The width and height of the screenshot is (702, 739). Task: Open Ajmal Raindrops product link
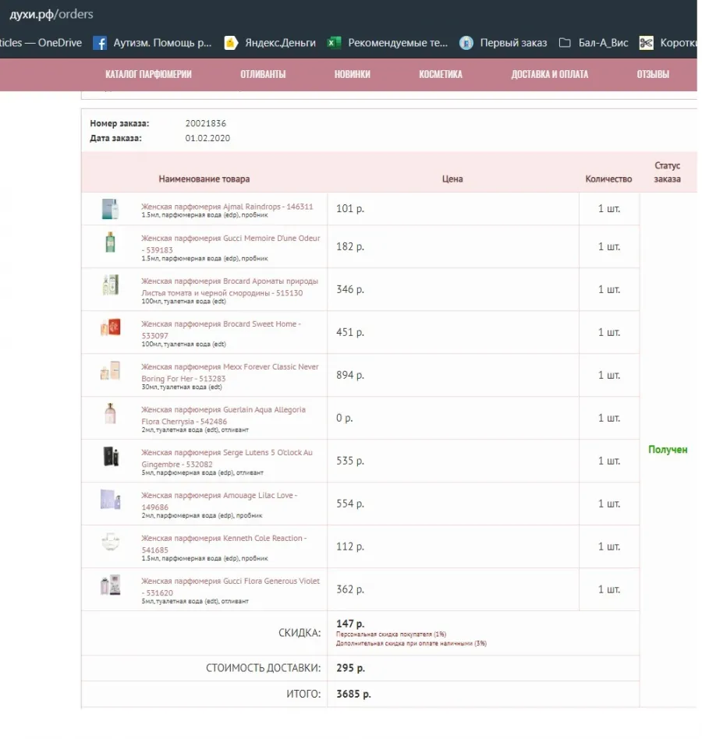227,207
